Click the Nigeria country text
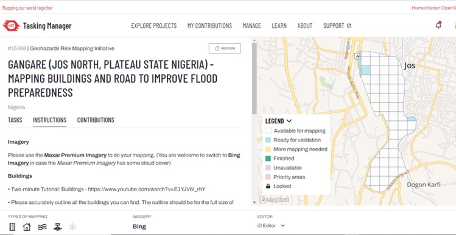The height and width of the screenshot is (235, 456). (16, 107)
